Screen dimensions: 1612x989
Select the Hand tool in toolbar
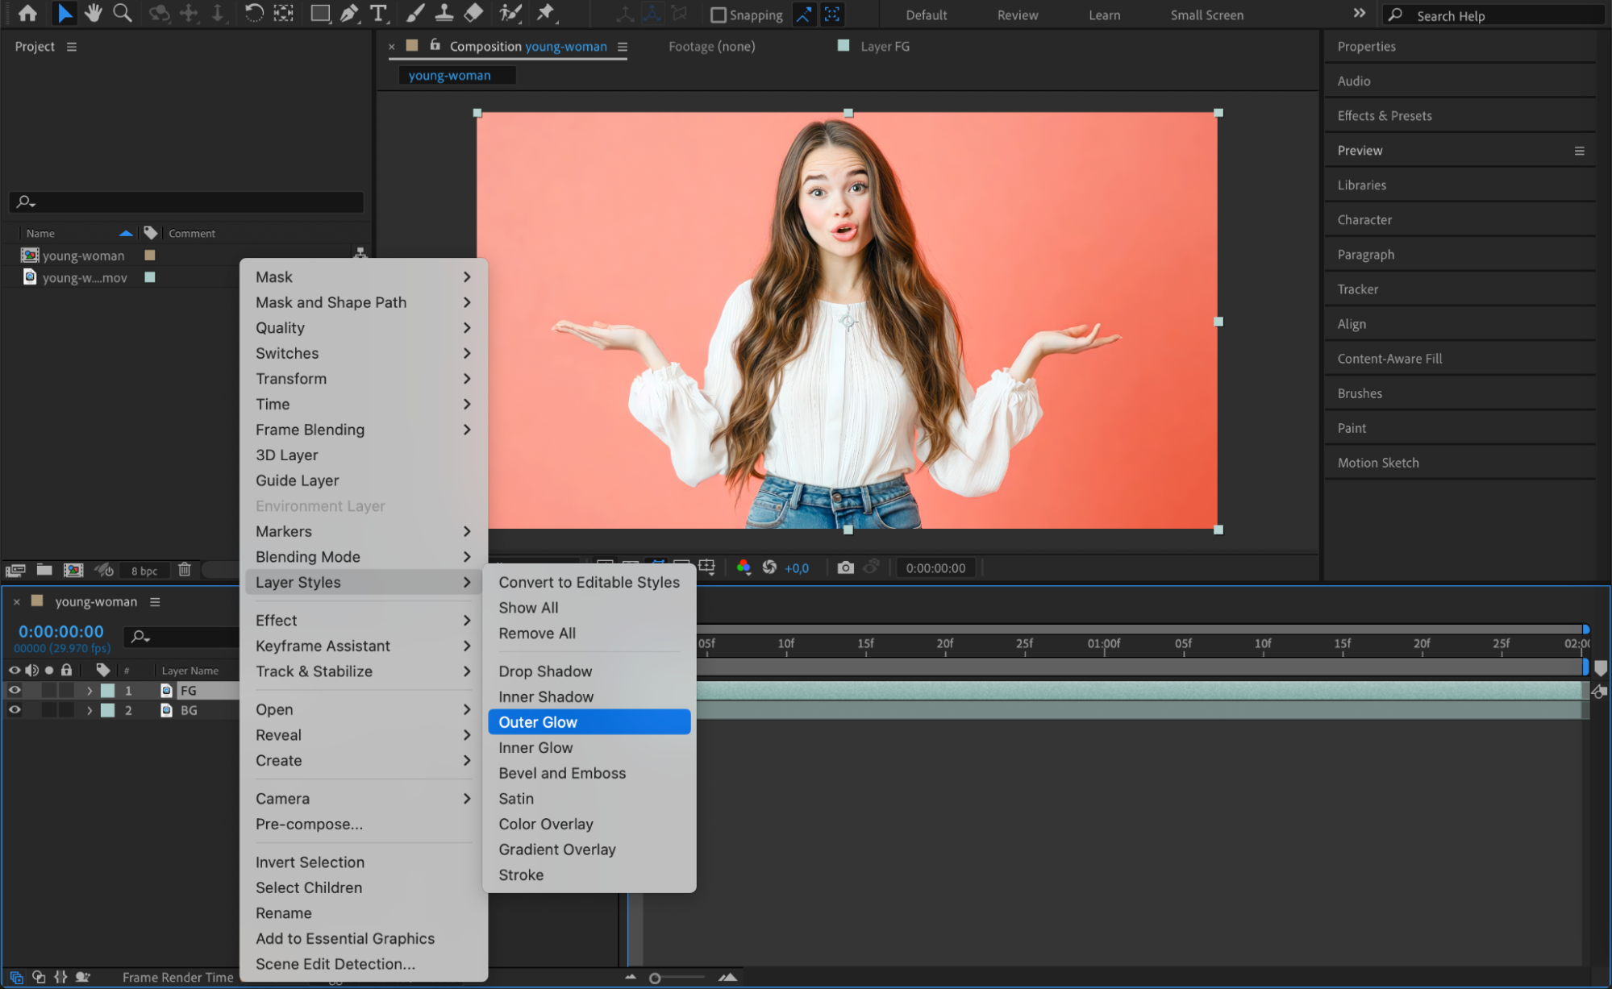(x=94, y=13)
